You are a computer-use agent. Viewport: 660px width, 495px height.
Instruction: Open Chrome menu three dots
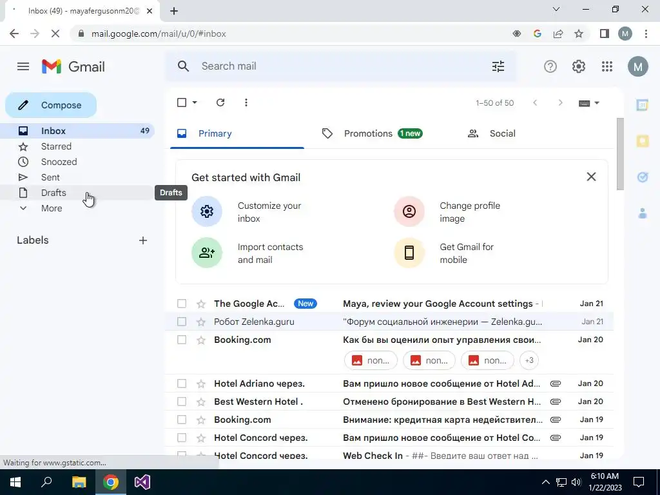pyautogui.click(x=646, y=34)
